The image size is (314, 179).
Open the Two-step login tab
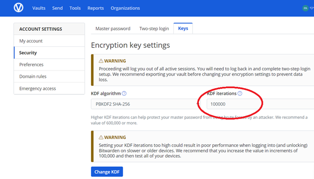[154, 28]
